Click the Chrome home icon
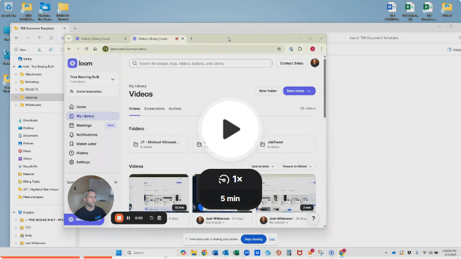 95,49
